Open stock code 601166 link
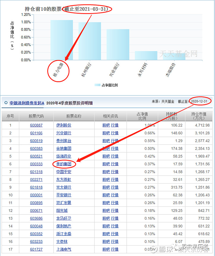 click(x=36, y=133)
